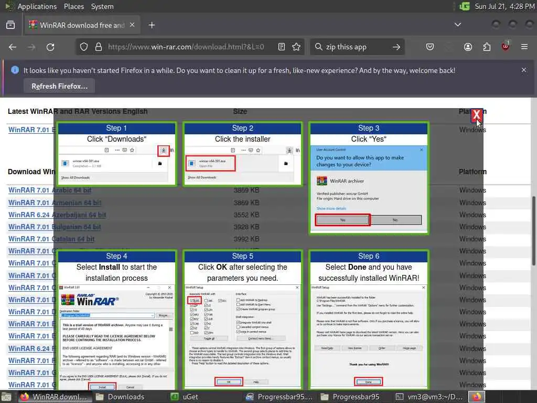The height and width of the screenshot is (403, 537).
Task: Close the WinRAR download tab
Action: tap(132, 25)
